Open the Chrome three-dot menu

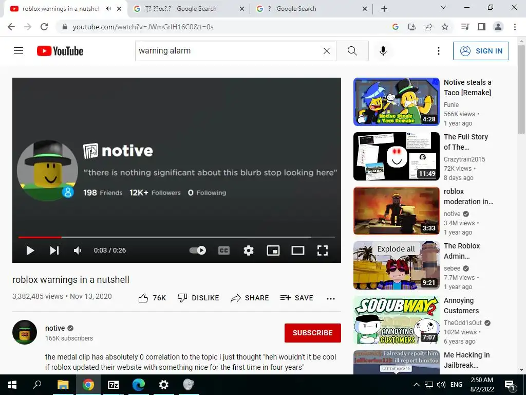pos(515,27)
